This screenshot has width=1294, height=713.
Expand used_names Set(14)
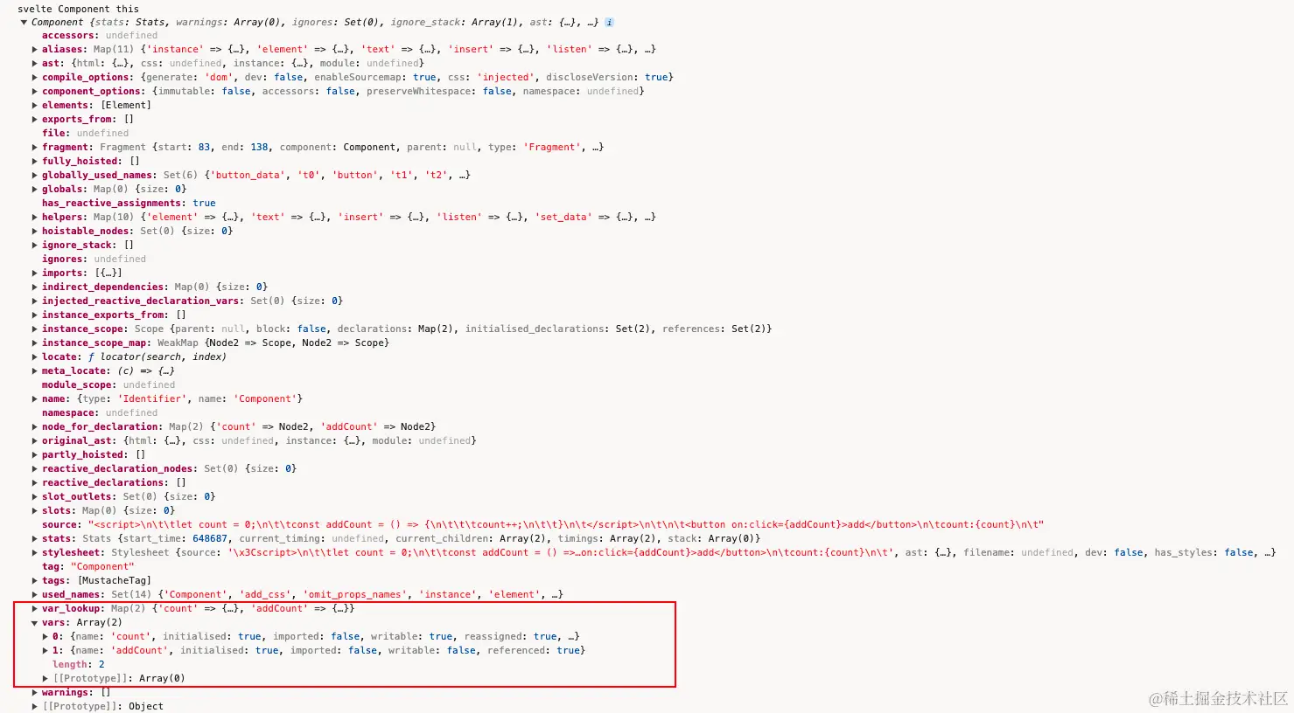point(34,595)
